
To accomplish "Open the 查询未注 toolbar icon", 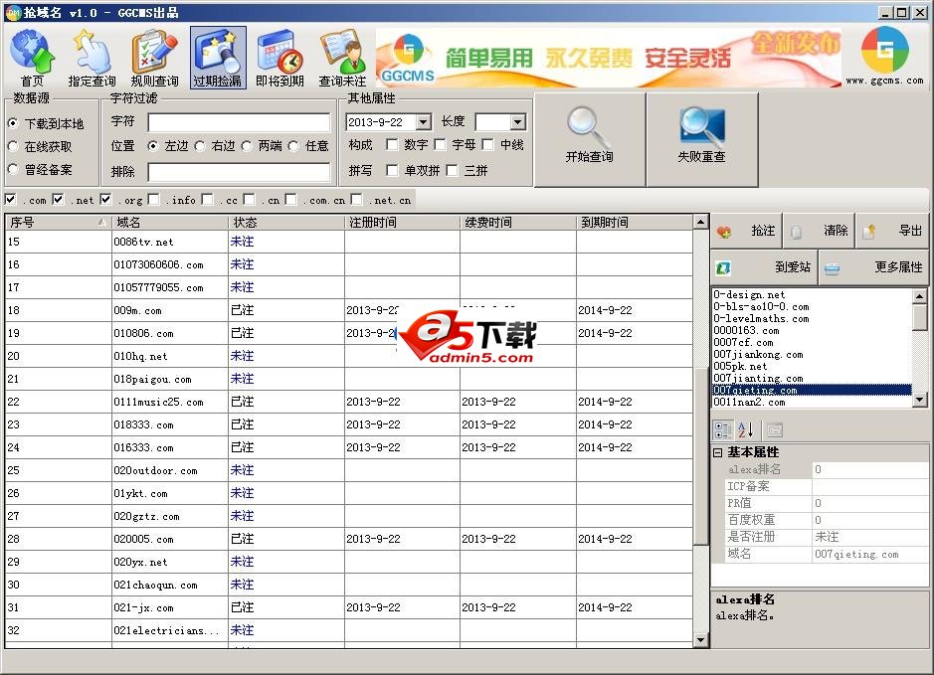I will [342, 58].
